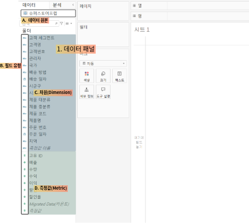Select the 슈퍼스토어프렙 data source
This screenshot has width=249, height=223.
tap(48, 13)
